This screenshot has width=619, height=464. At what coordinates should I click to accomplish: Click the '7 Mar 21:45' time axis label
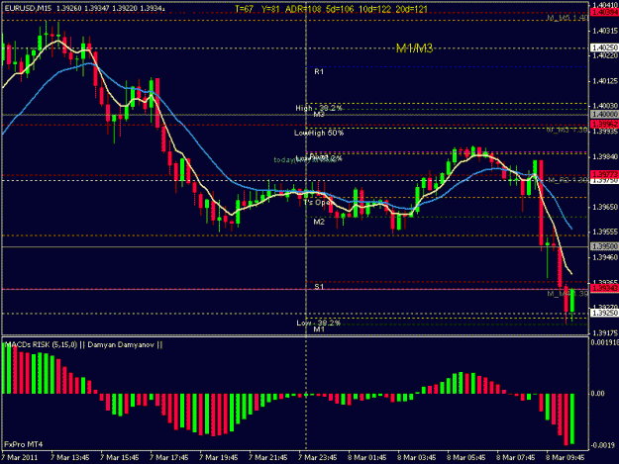point(268,458)
